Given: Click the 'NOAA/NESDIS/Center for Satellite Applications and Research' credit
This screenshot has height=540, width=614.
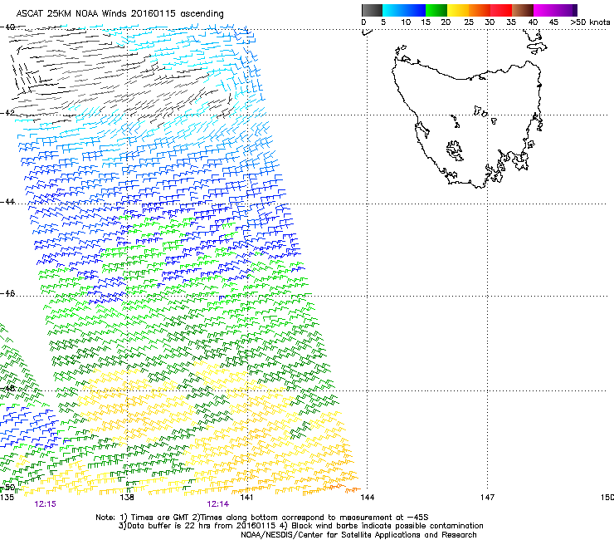Looking at the screenshot, I should pyautogui.click(x=358, y=535).
